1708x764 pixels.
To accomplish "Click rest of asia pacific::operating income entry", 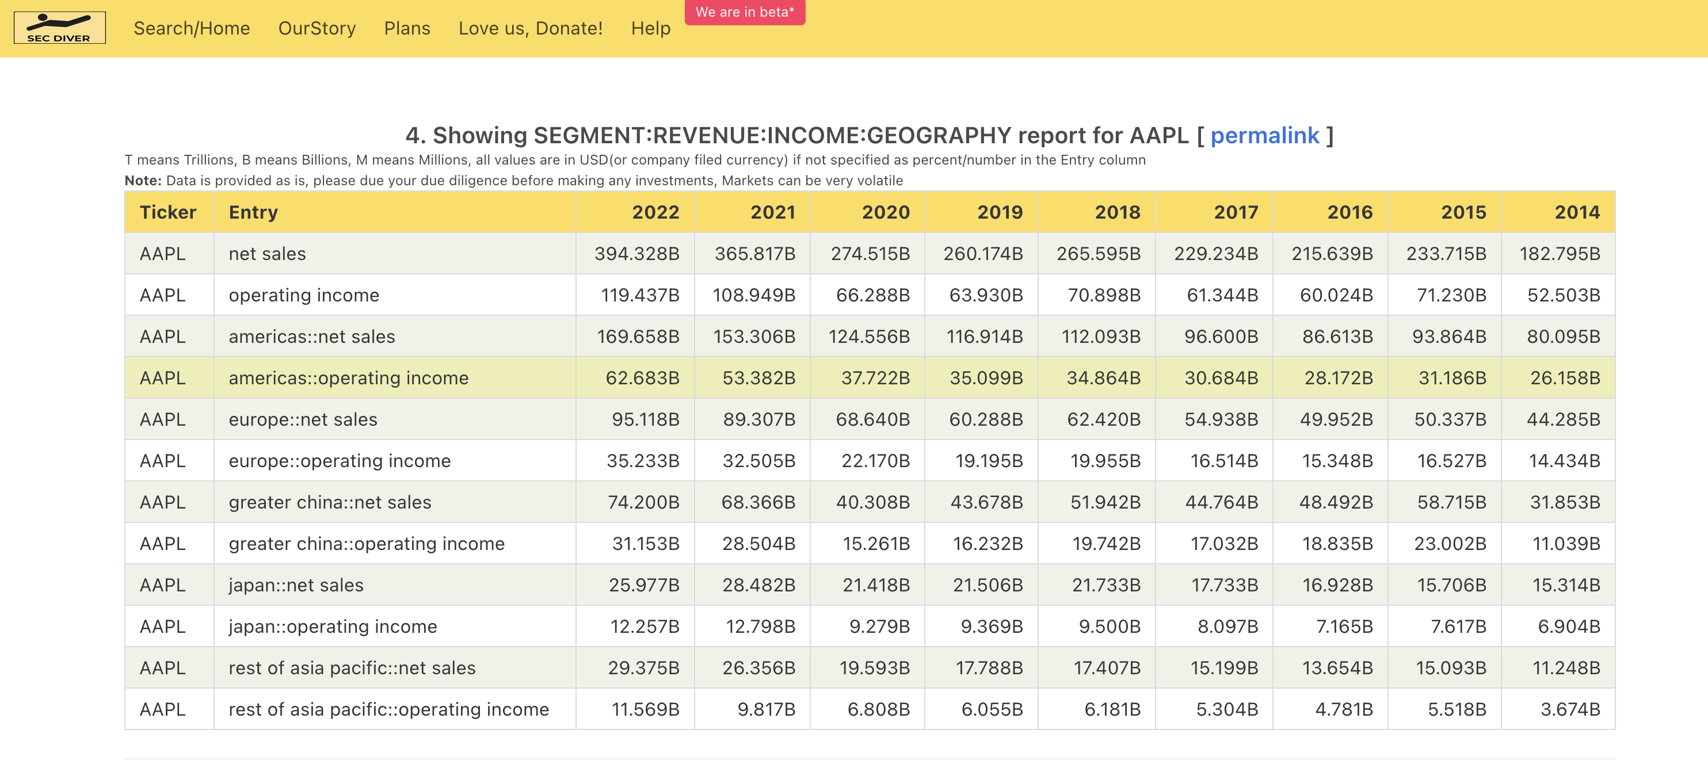I will [x=388, y=709].
